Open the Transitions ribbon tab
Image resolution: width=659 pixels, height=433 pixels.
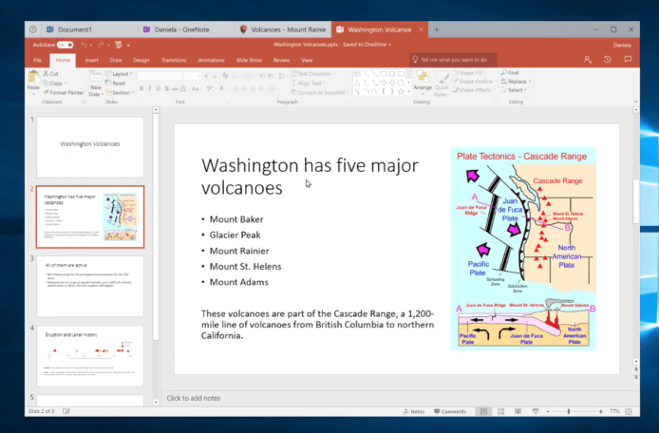coord(174,60)
